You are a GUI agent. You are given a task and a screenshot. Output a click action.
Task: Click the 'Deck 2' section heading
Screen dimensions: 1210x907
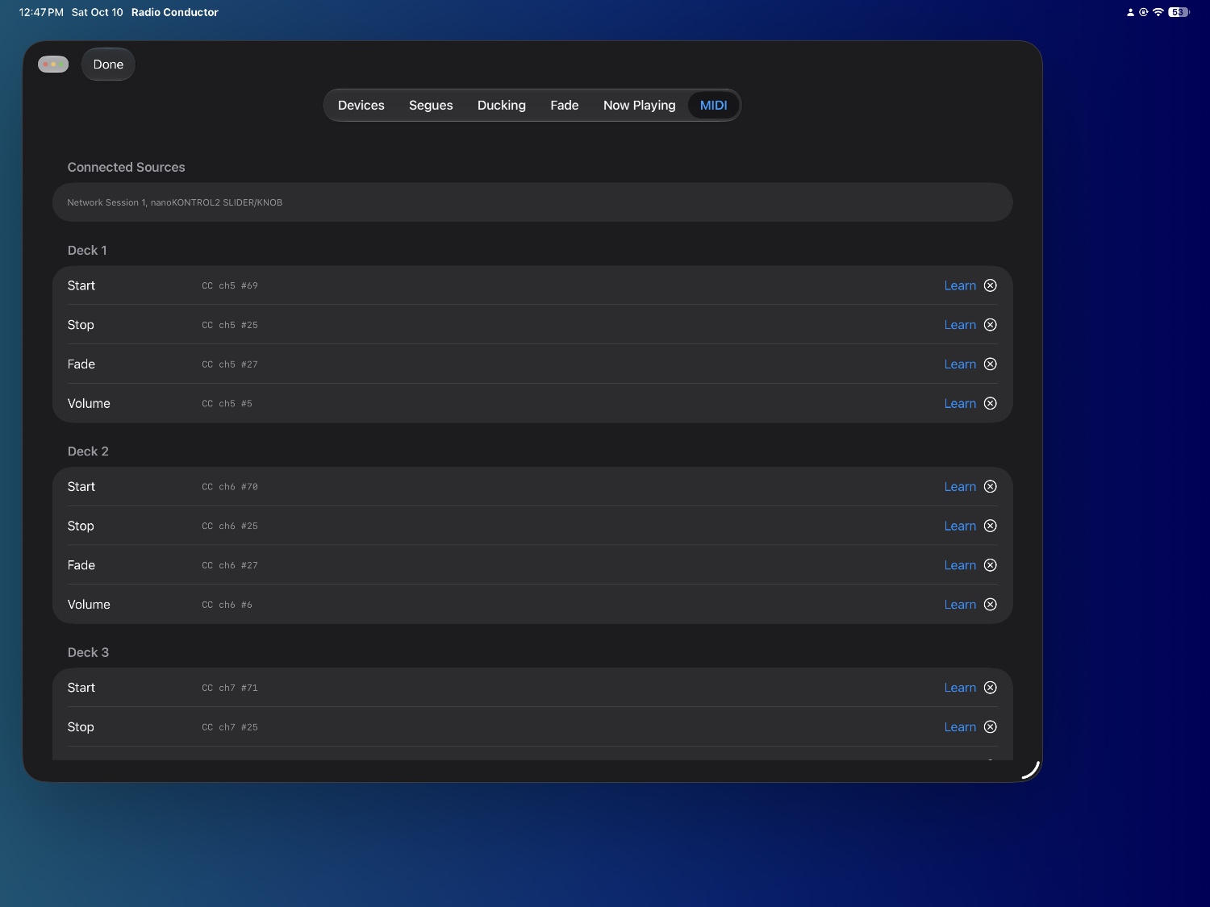pos(88,451)
